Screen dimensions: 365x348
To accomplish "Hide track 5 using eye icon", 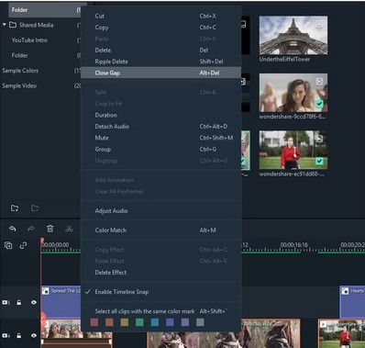I will tap(34, 302).
